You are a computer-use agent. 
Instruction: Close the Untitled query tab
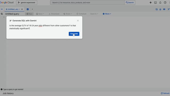click(22, 9)
